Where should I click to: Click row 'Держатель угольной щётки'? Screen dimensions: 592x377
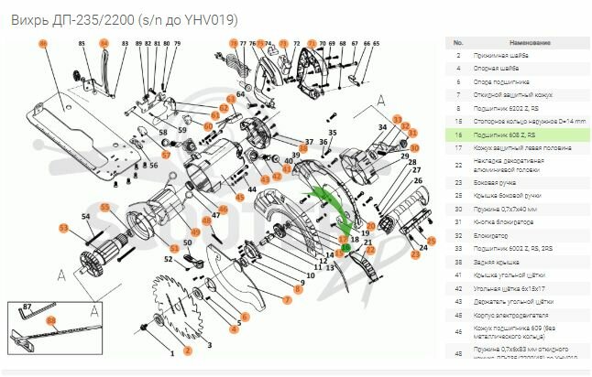click(x=517, y=302)
